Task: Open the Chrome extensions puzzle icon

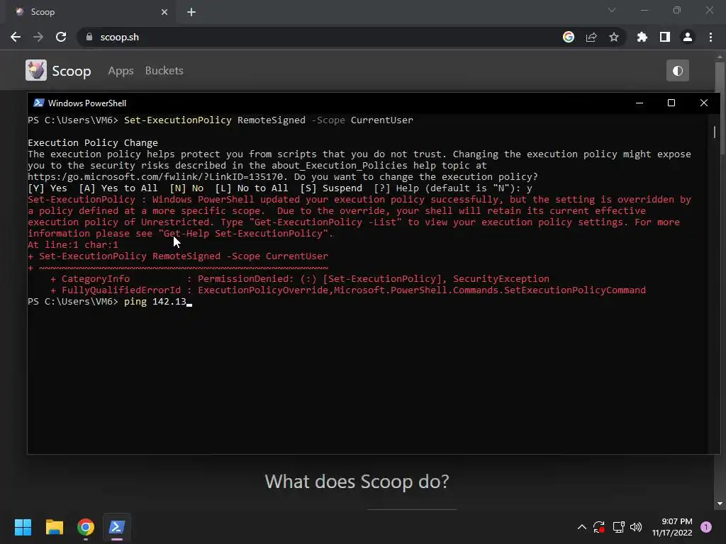Action: [642, 37]
